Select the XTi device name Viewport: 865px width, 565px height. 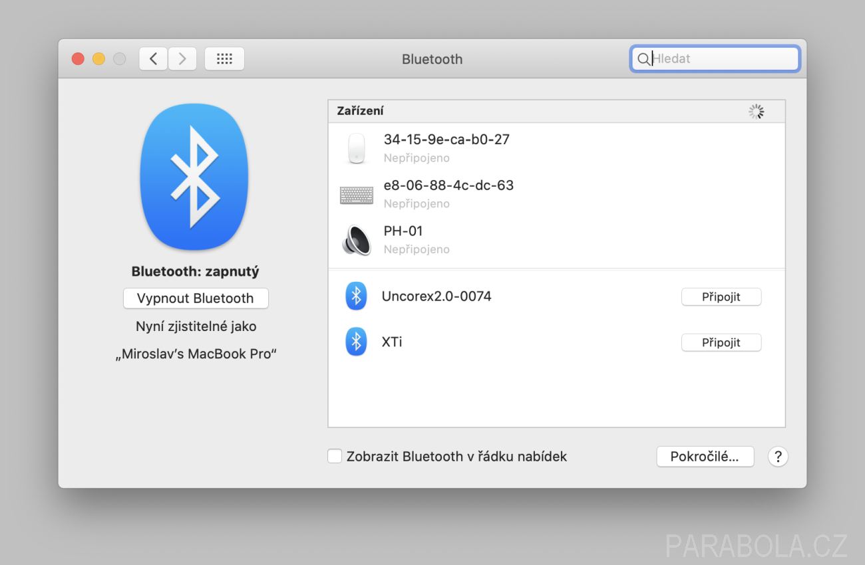[x=392, y=342]
